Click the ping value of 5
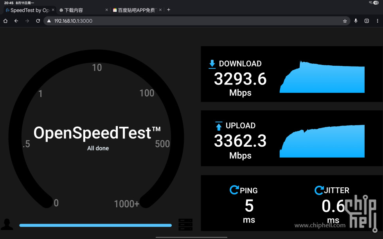 249,206
